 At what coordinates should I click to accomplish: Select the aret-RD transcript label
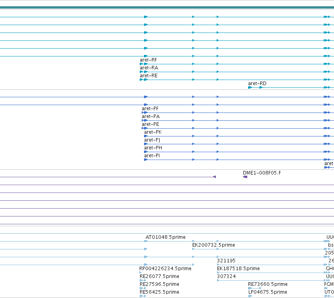(257, 84)
